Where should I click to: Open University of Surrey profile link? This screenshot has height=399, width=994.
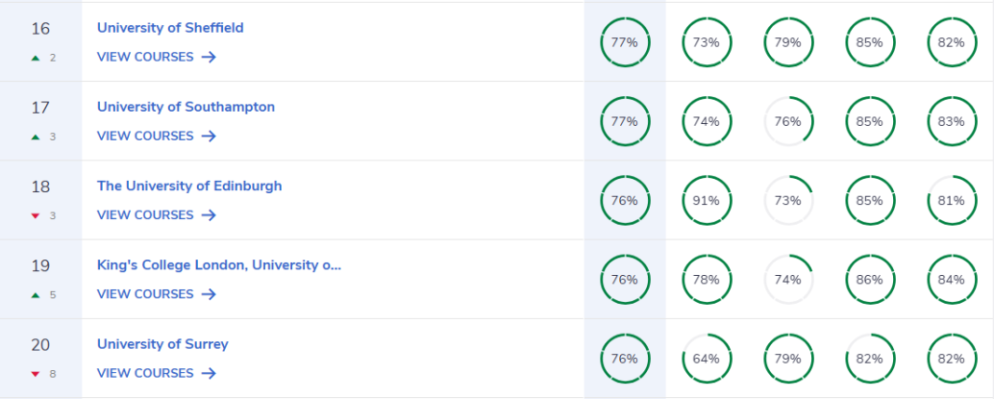[162, 344]
